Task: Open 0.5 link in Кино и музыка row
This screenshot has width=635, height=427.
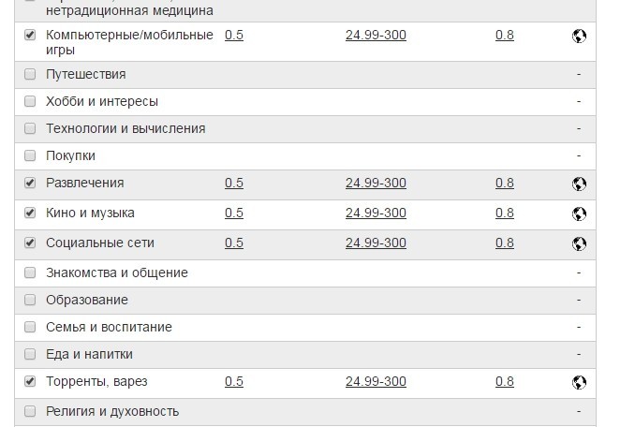Action: pyautogui.click(x=234, y=213)
